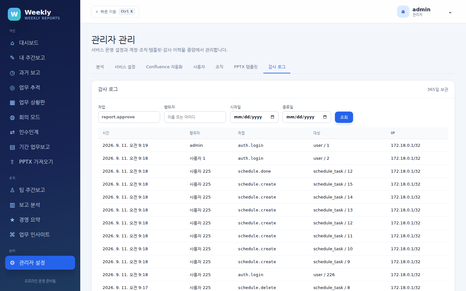Open the PPTX 템플릿 tab
466x291 pixels.
coord(246,67)
